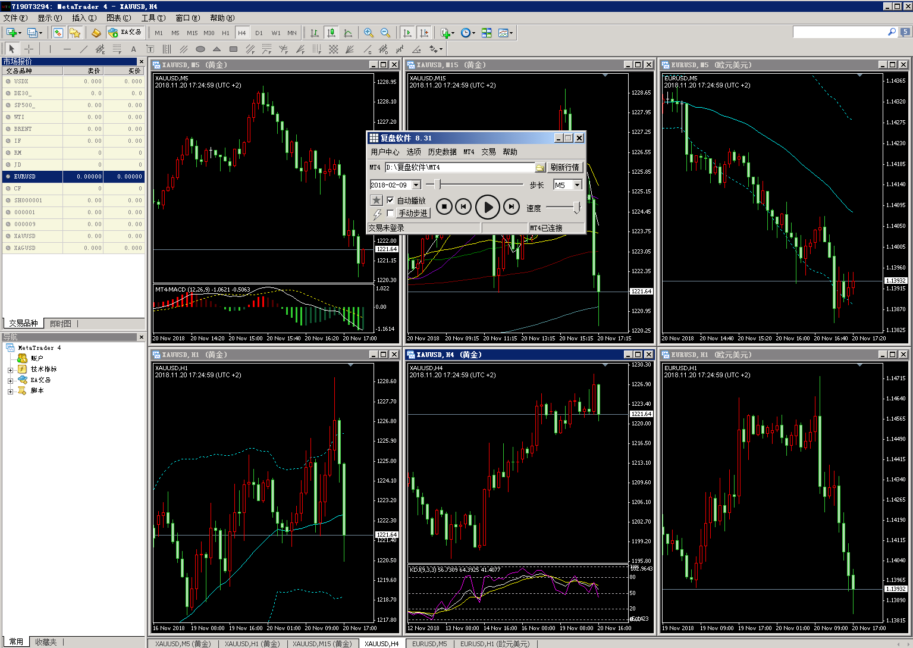Select the draw ellipse tool
The width and height of the screenshot is (913, 648).
[x=200, y=49]
